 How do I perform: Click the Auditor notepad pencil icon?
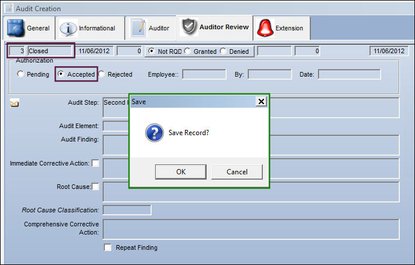click(138, 27)
